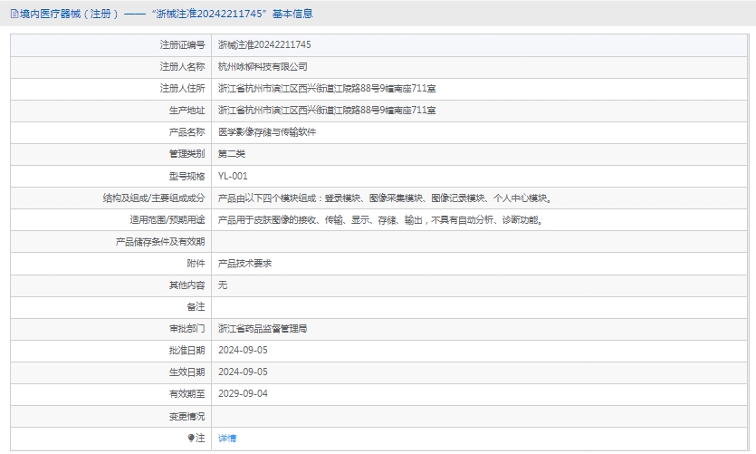756x454 pixels.
Task: Click the bullet icon beside 注 label
Action: coord(191,438)
